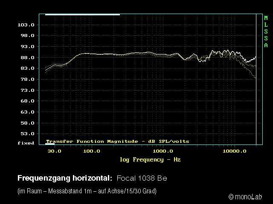Click the white bar above the graph
The image size is (273, 204).
coord(82,14)
